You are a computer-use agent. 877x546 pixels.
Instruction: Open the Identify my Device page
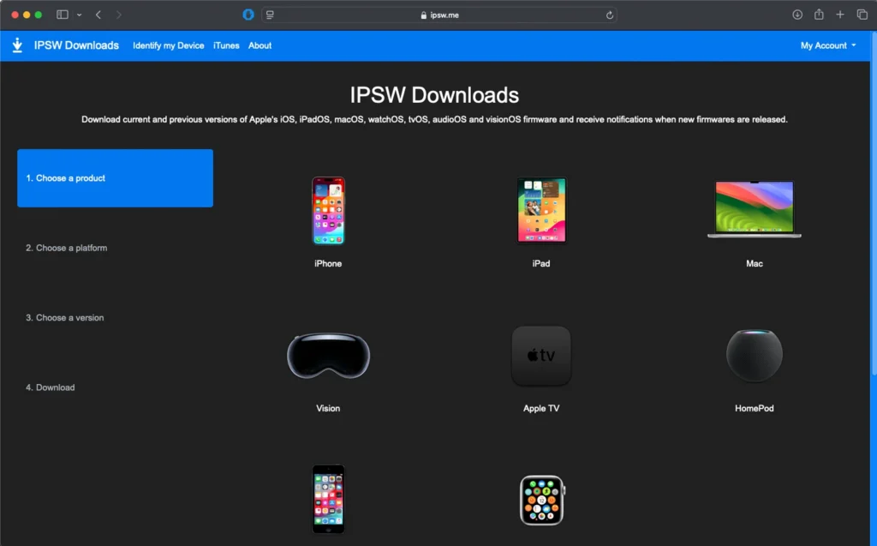click(169, 45)
